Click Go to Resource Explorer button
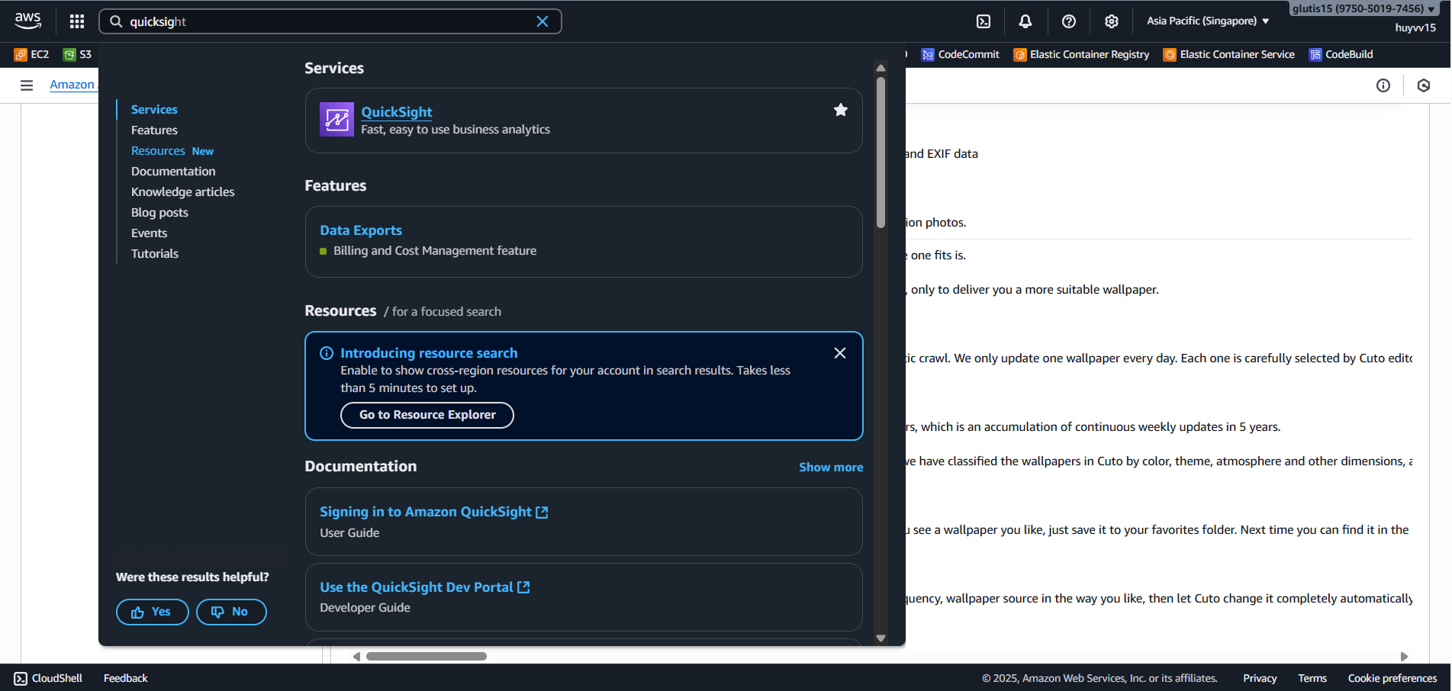 coord(427,415)
